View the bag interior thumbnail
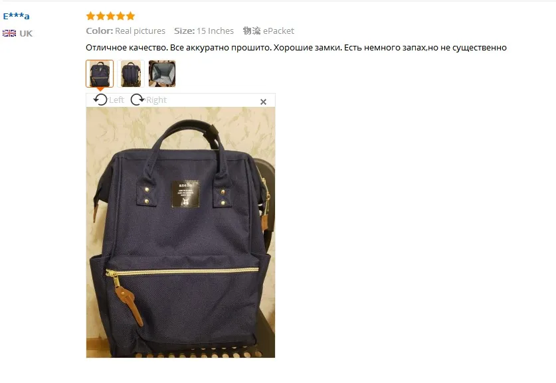This screenshot has height=383, width=556. (162, 74)
